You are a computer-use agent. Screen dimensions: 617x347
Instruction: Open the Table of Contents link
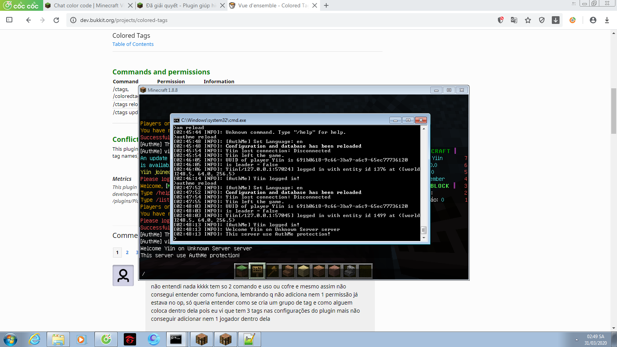[133, 44]
